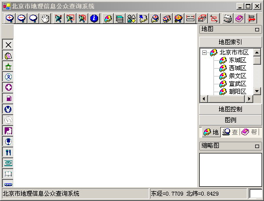
Task: Select 朝阳区 in the map index tree
Action: [x=238, y=92]
